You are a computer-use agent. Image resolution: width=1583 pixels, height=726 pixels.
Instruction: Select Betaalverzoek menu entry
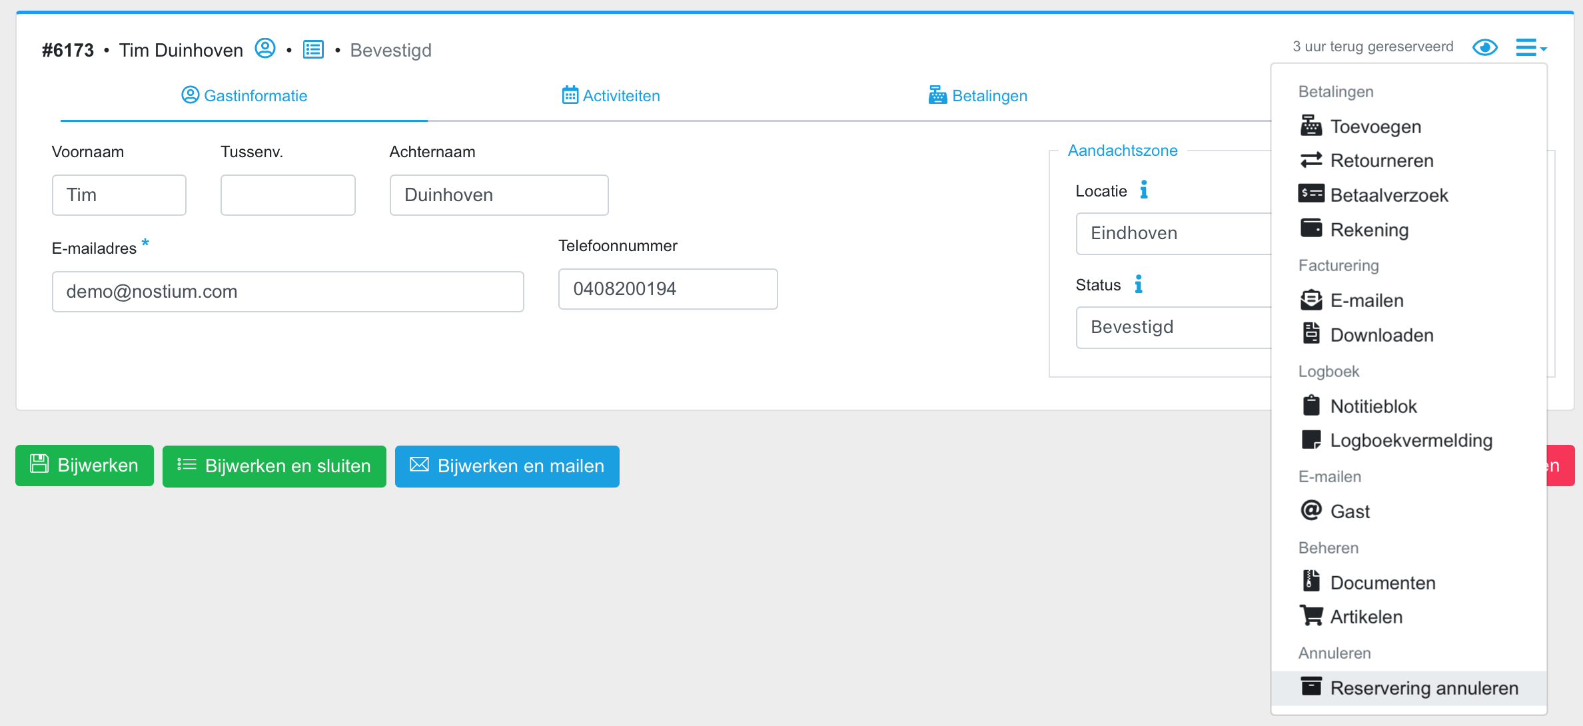click(x=1388, y=195)
